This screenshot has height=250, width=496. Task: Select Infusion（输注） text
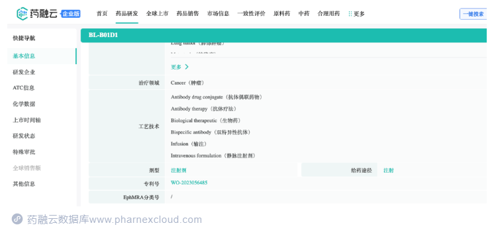pyautogui.click(x=189, y=144)
